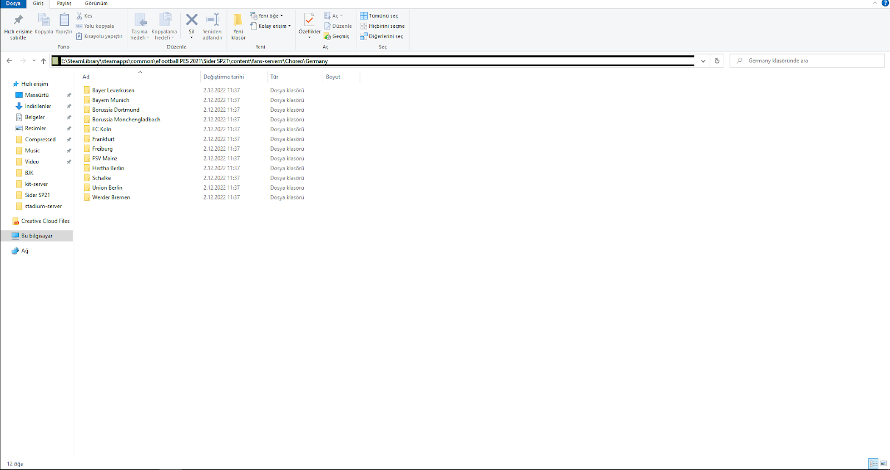The height and width of the screenshot is (470, 890).
Task: Click the Kes cut command
Action: point(85,16)
